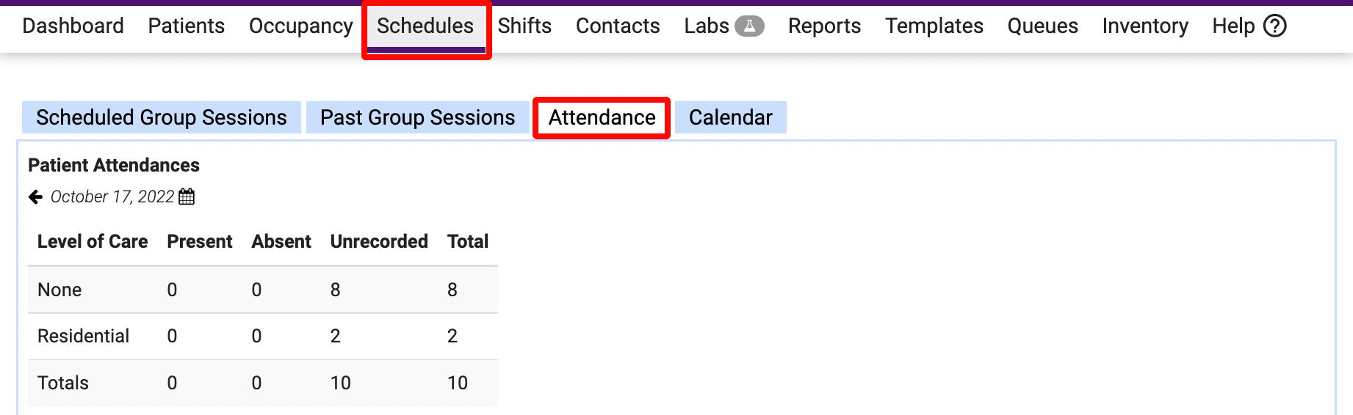Open the Contacts page
This screenshot has height=415, width=1353.
618,26
